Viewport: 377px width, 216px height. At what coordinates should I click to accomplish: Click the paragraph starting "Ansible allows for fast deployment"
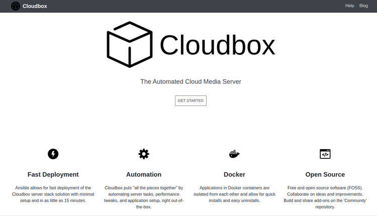53,194
